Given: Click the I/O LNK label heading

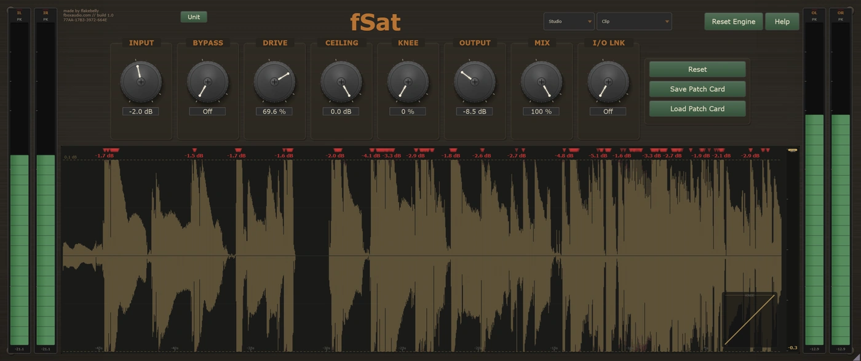Looking at the screenshot, I should [x=608, y=43].
